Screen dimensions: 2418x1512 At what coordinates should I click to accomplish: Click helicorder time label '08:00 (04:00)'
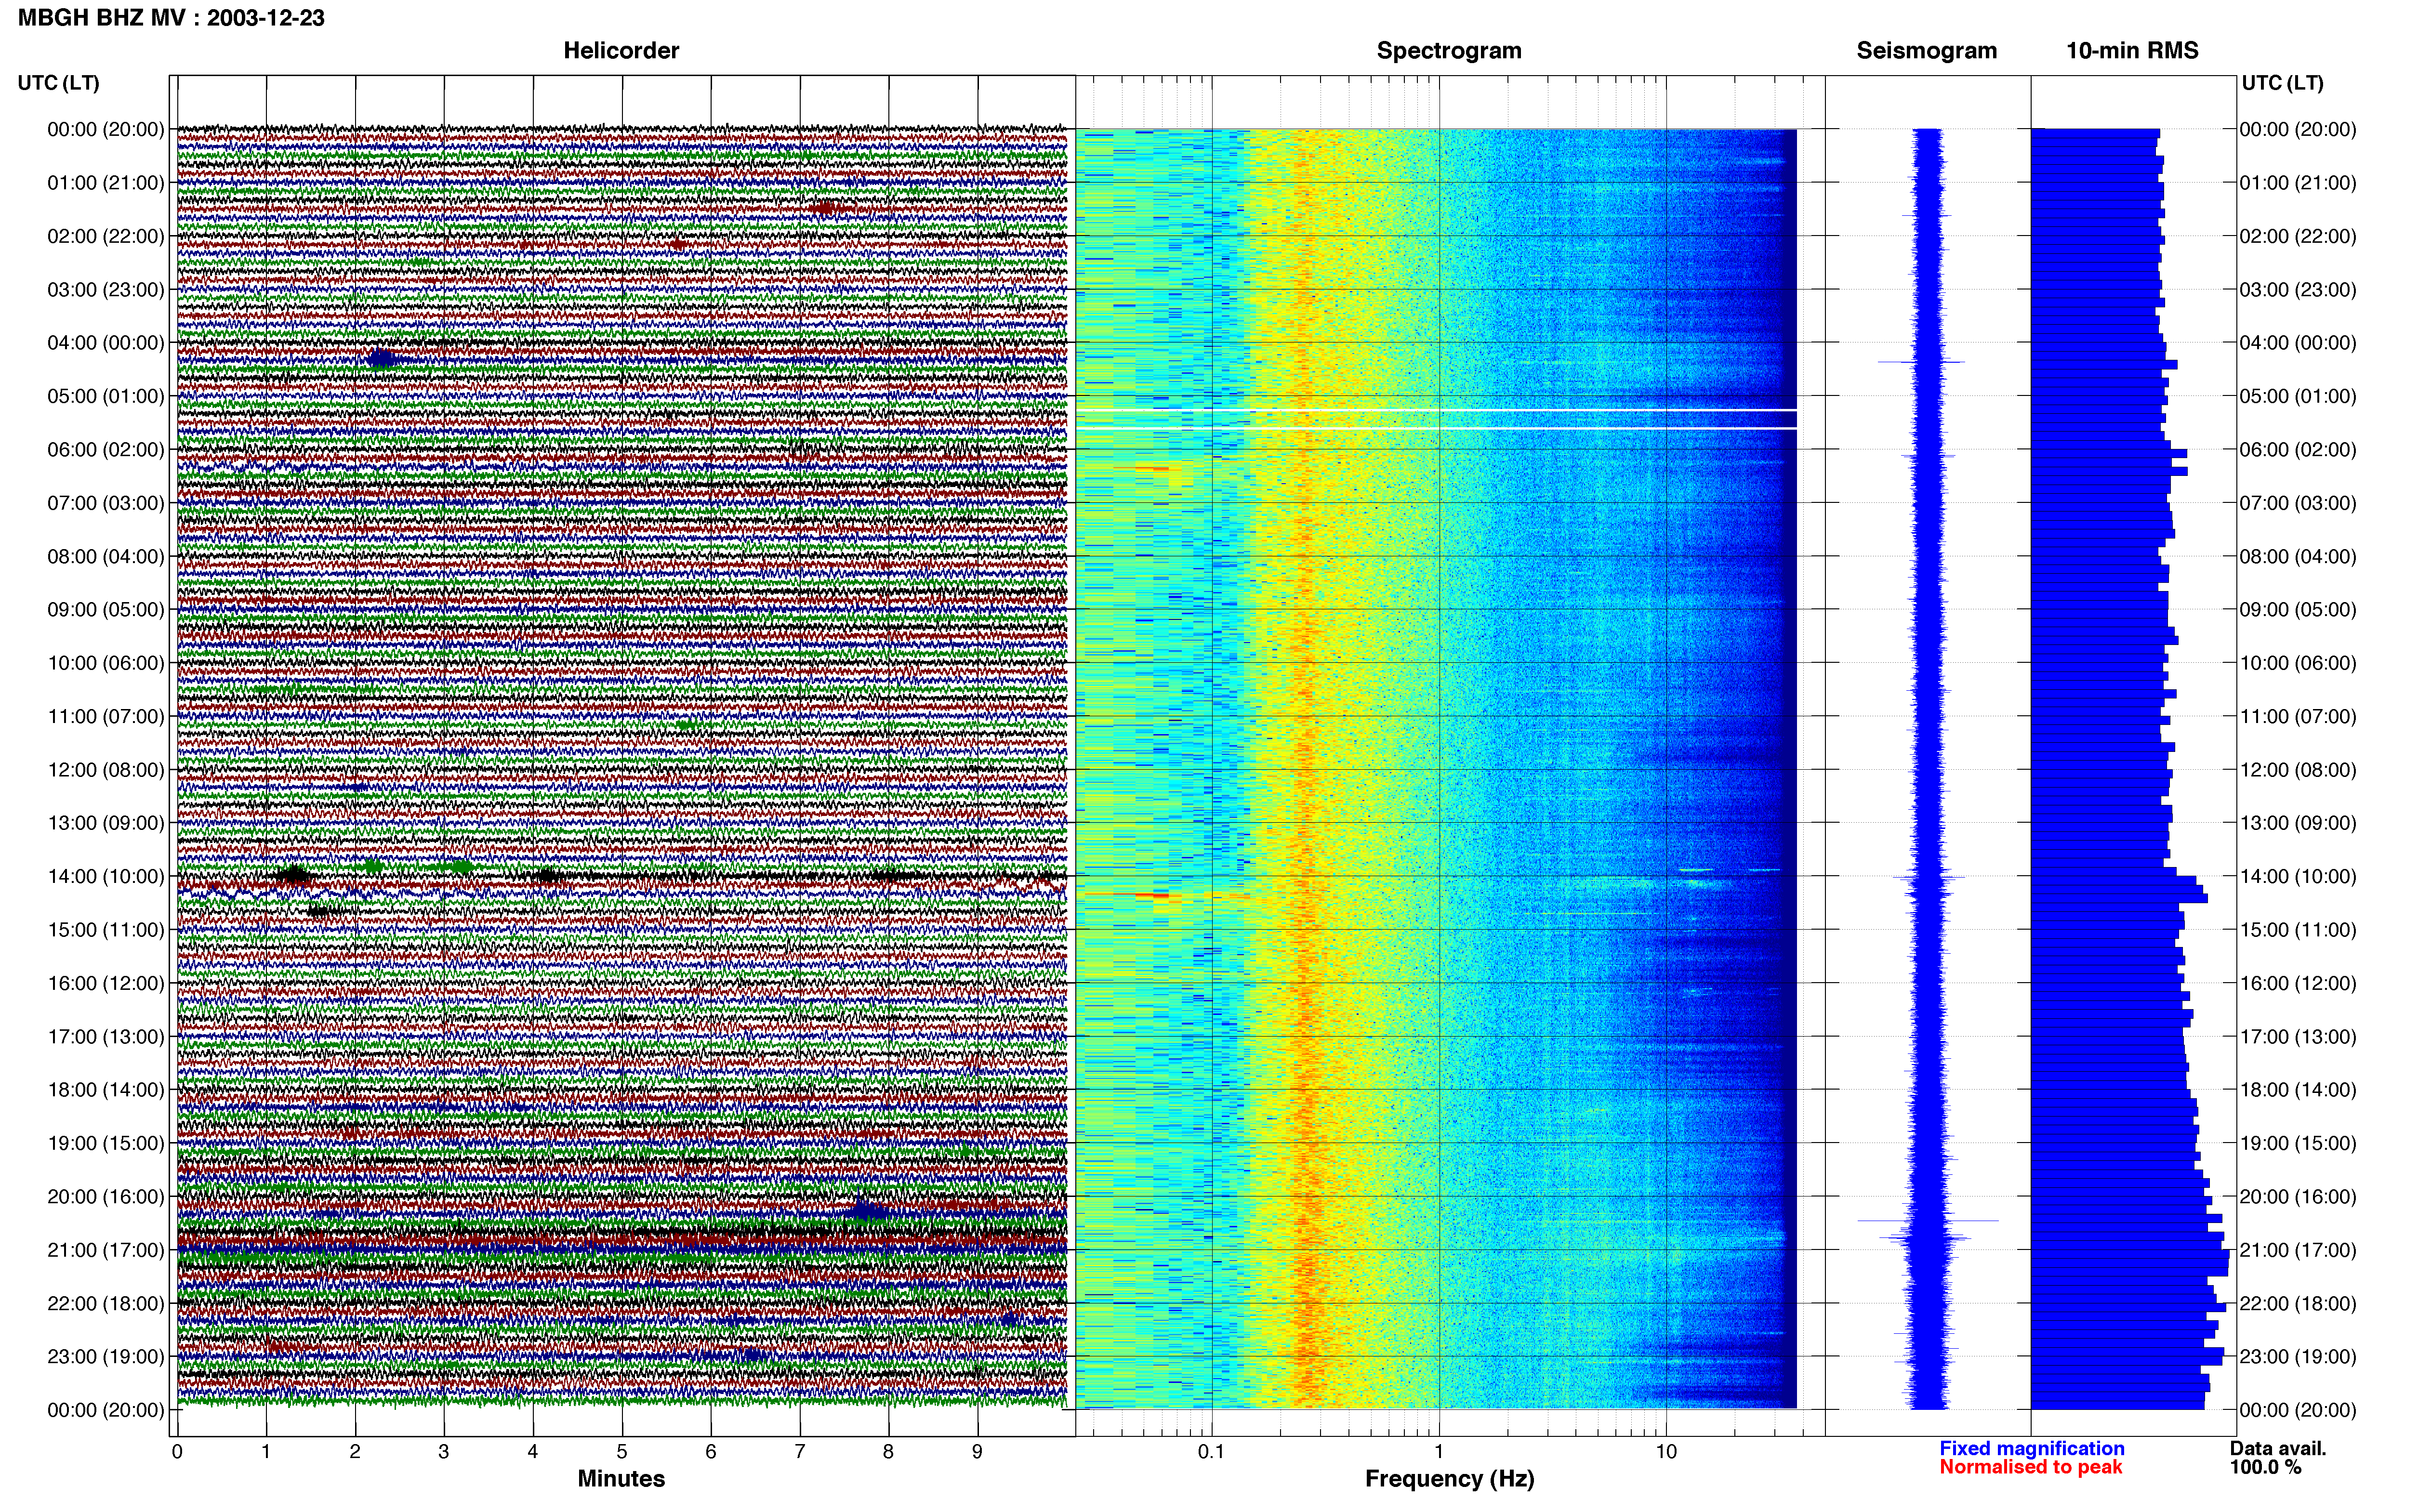click(x=105, y=556)
